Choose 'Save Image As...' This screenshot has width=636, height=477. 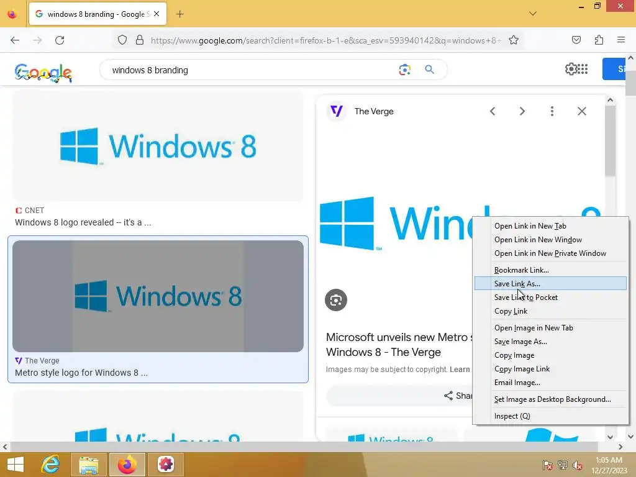coord(550,342)
